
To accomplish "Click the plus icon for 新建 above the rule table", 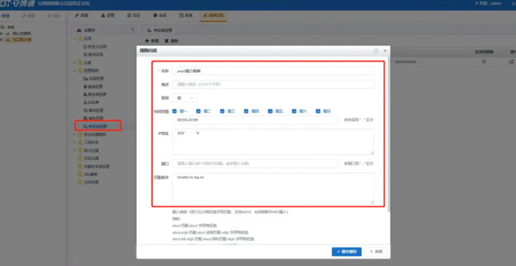I will click(147, 41).
